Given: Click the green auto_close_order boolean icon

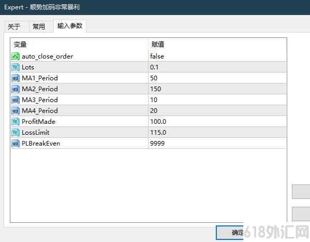Looking at the screenshot, I should click(16, 56).
